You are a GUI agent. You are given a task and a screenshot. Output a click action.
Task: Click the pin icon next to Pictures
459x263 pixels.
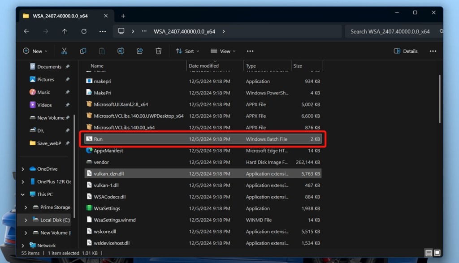(67, 79)
